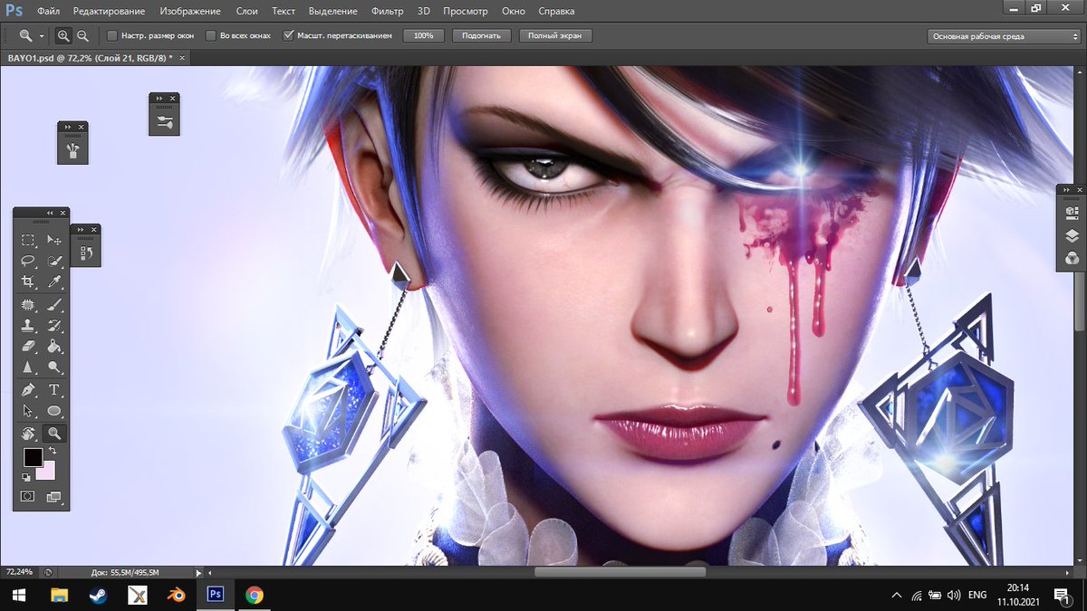Screen dimensions: 1087x611
Task: Change the screen mode
Action: coord(54,496)
